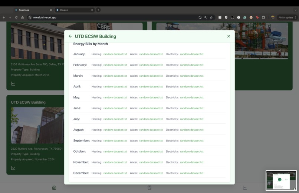The image size is (299, 193).
Task: Open June Water dataset link
Action: click(151, 108)
